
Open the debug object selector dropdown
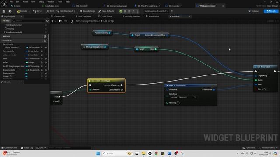(x=156, y=11)
